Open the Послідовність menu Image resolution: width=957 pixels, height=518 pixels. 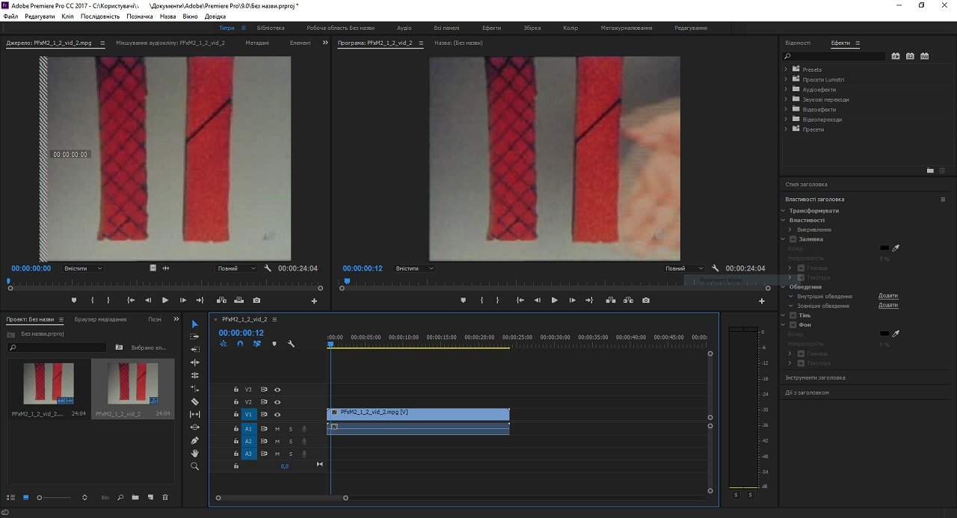(x=99, y=16)
